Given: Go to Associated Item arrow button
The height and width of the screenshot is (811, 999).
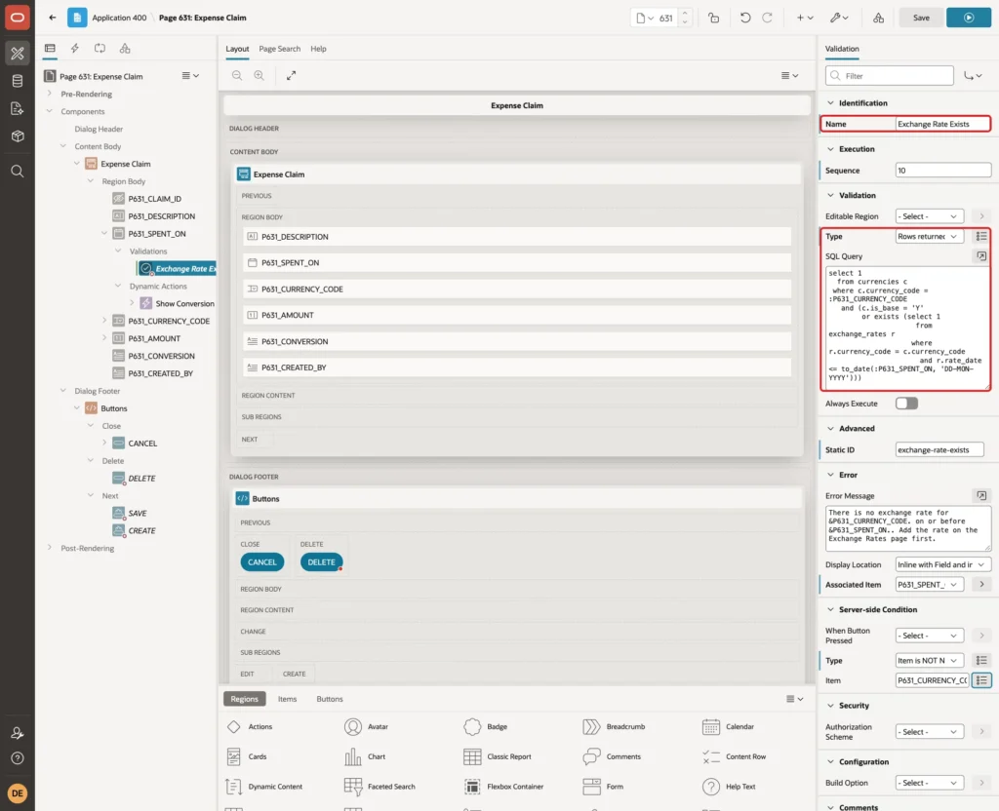Looking at the screenshot, I should click(x=981, y=585).
